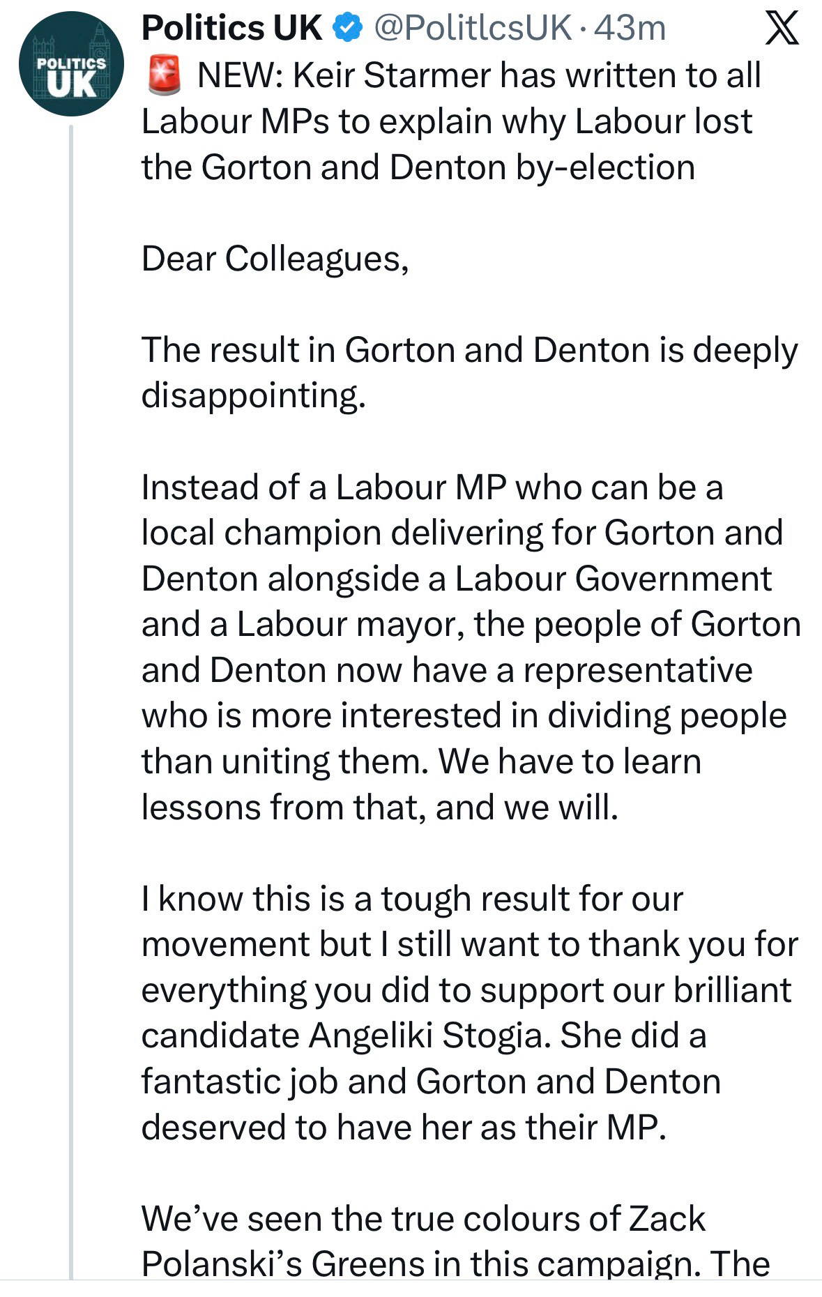822x1297 pixels.
Task: Click the X logo icon
Action: pyautogui.click(x=782, y=30)
